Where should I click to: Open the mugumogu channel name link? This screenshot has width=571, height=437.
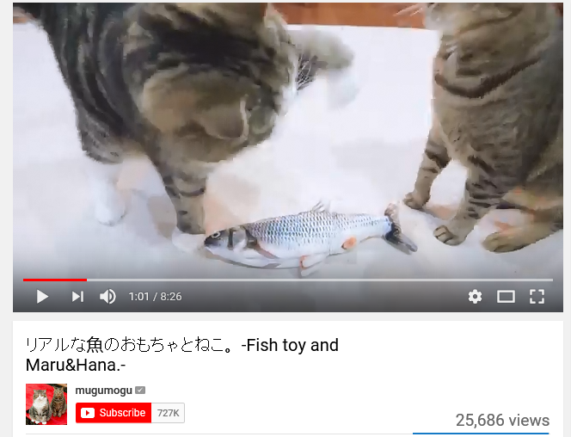tap(104, 391)
